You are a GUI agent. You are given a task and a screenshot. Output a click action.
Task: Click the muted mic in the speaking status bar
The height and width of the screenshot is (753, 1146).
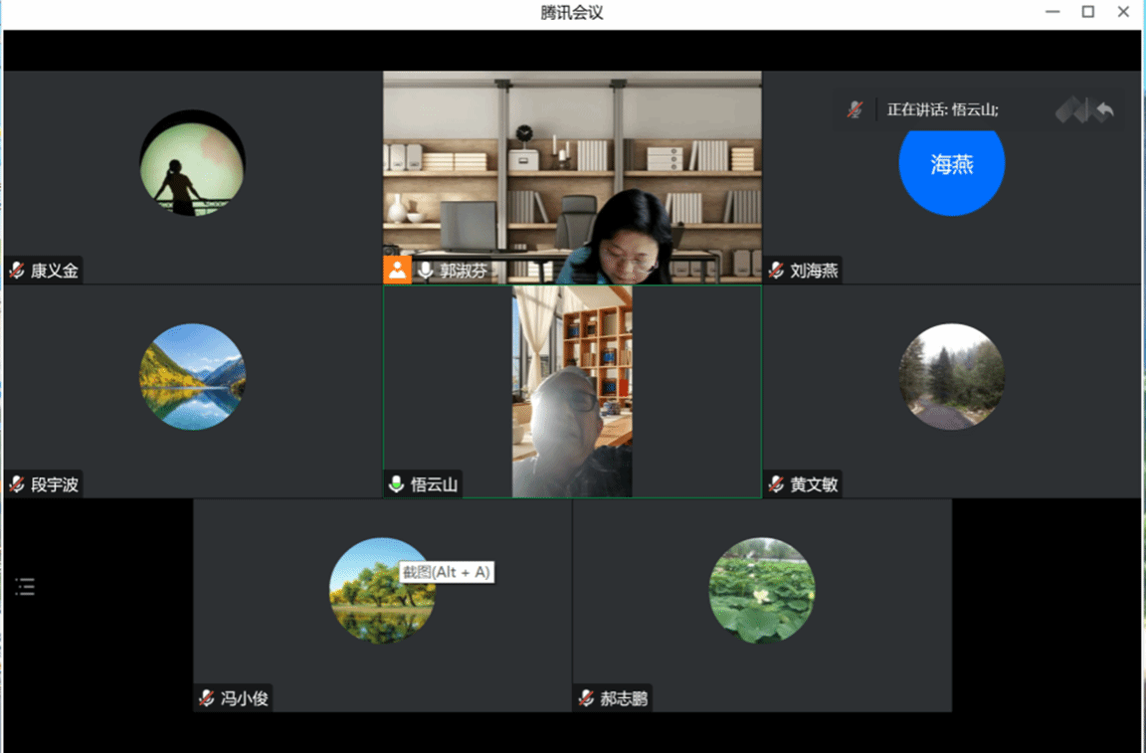click(x=855, y=109)
